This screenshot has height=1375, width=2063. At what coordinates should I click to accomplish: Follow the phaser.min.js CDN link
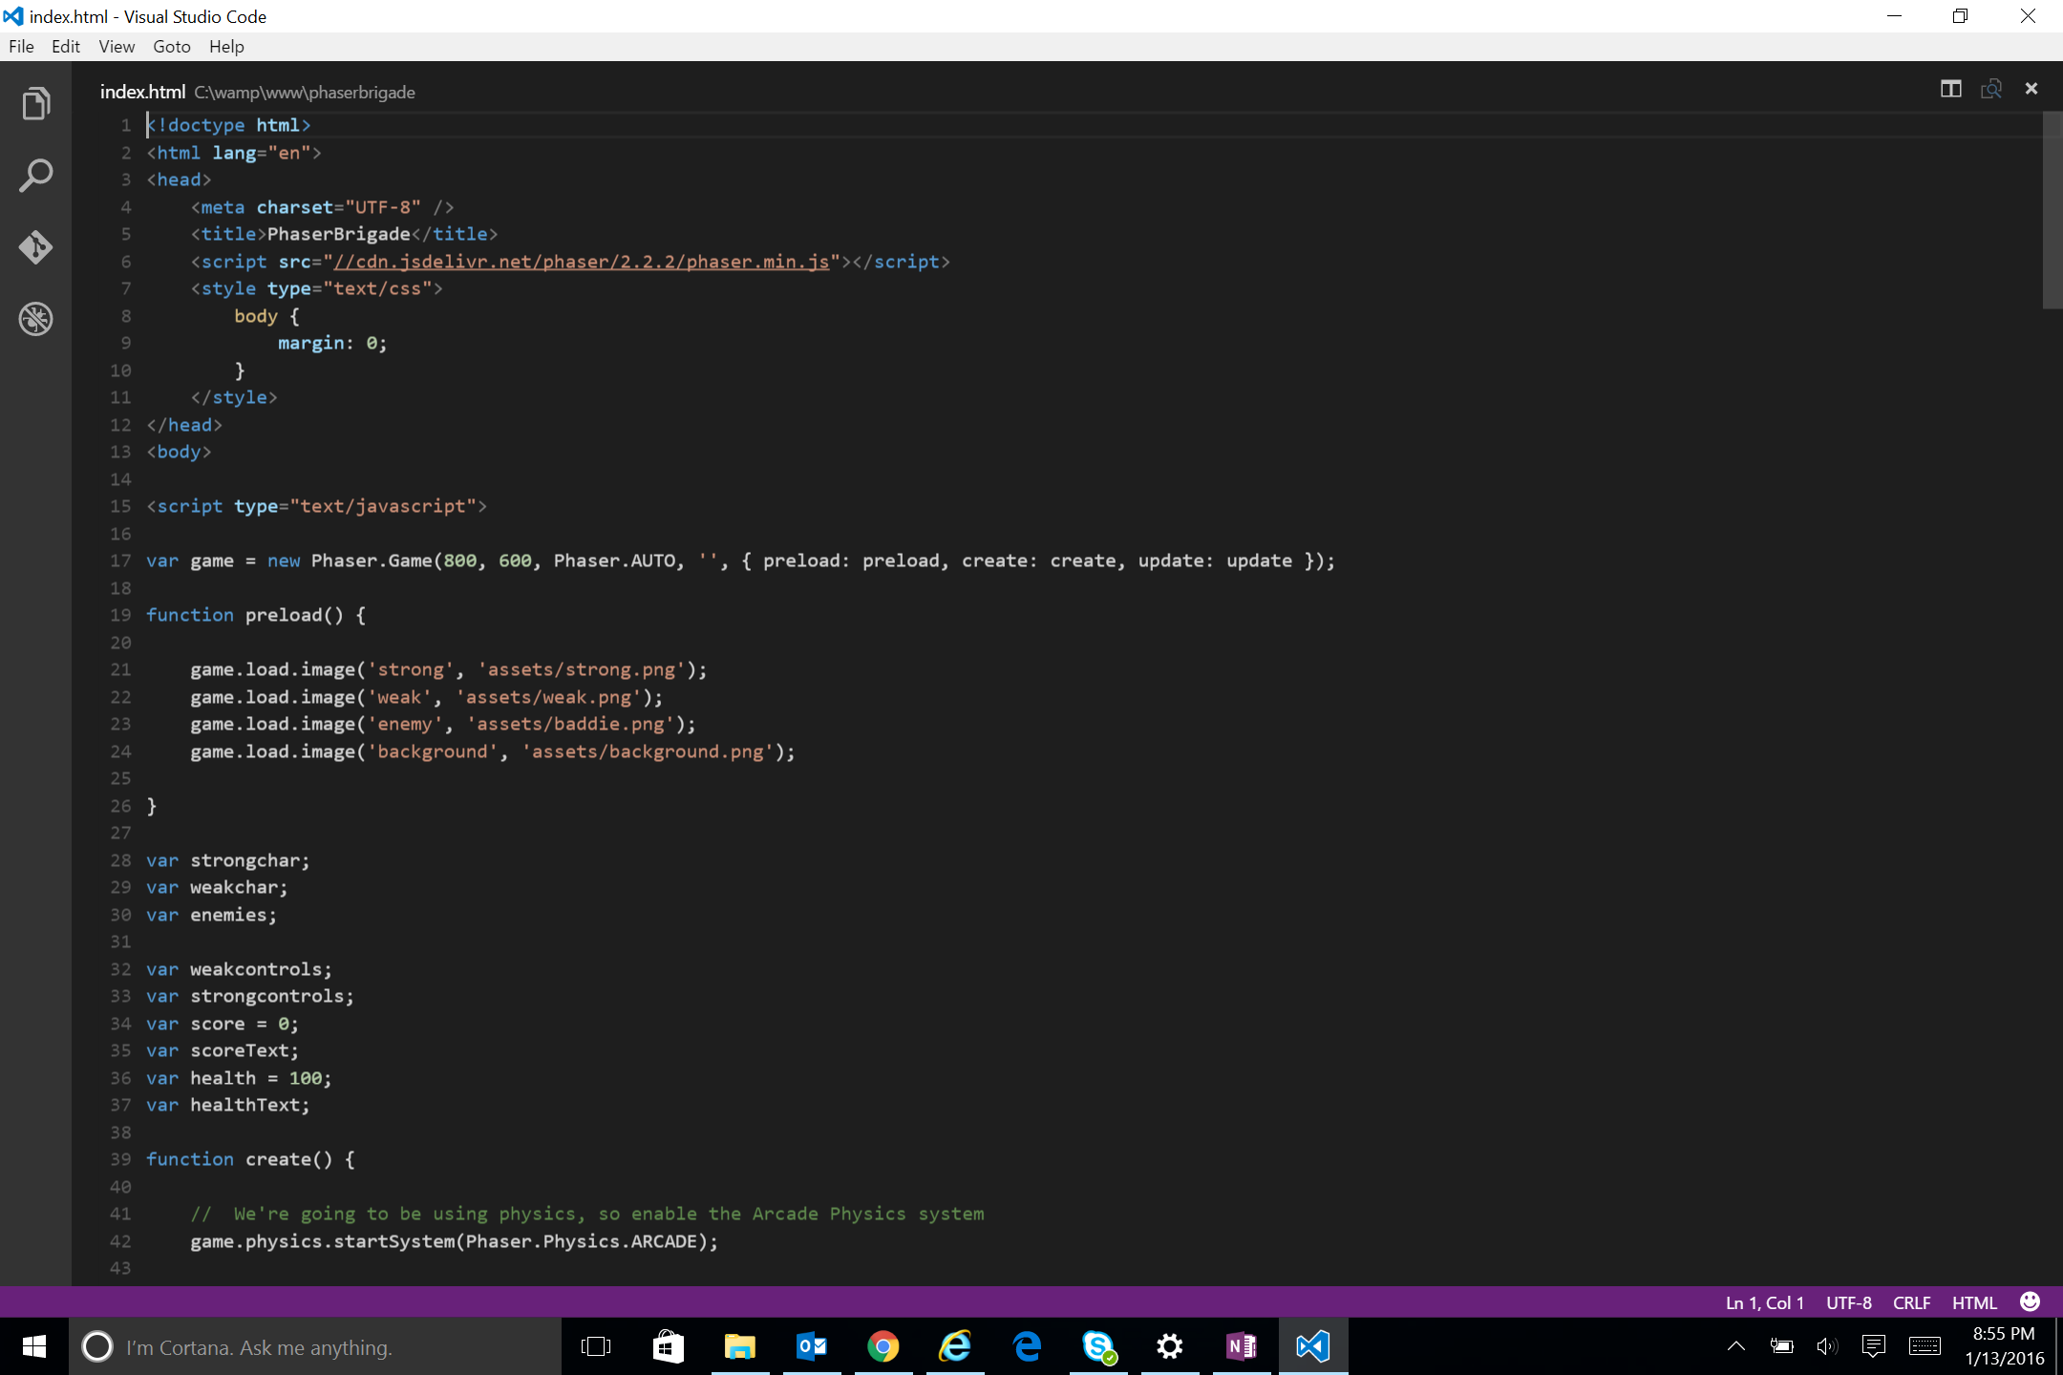582,262
